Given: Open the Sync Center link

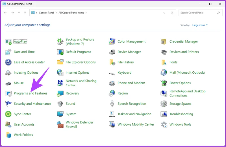Looking at the screenshot, I should click(x=22, y=114).
